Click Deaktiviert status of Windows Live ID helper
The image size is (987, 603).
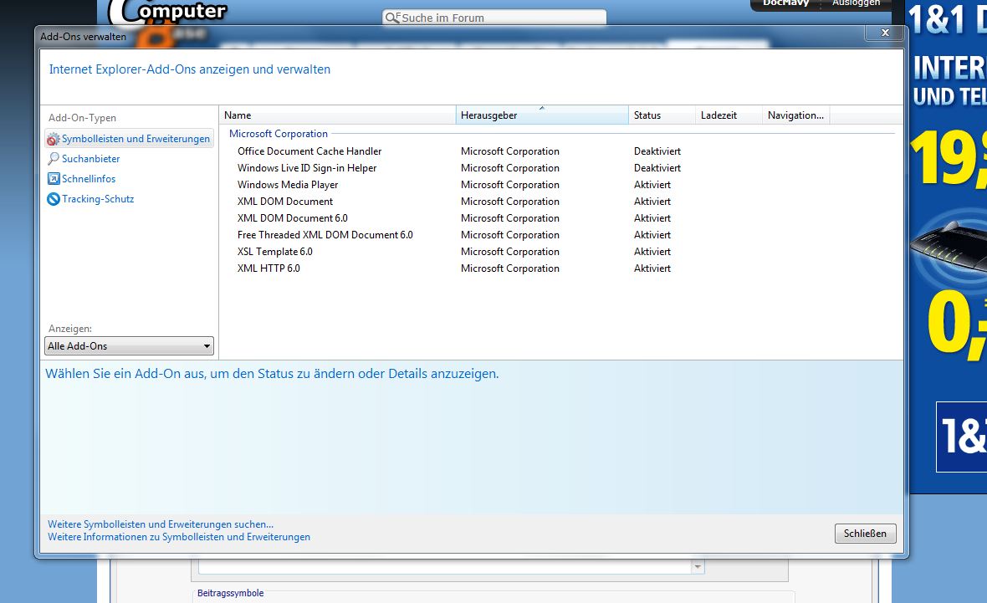click(657, 168)
